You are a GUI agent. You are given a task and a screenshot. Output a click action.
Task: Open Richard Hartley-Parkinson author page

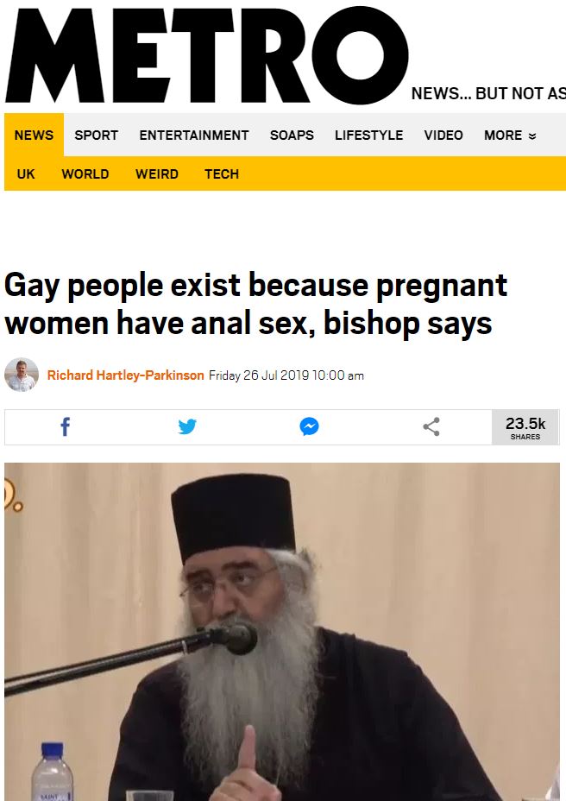point(126,375)
